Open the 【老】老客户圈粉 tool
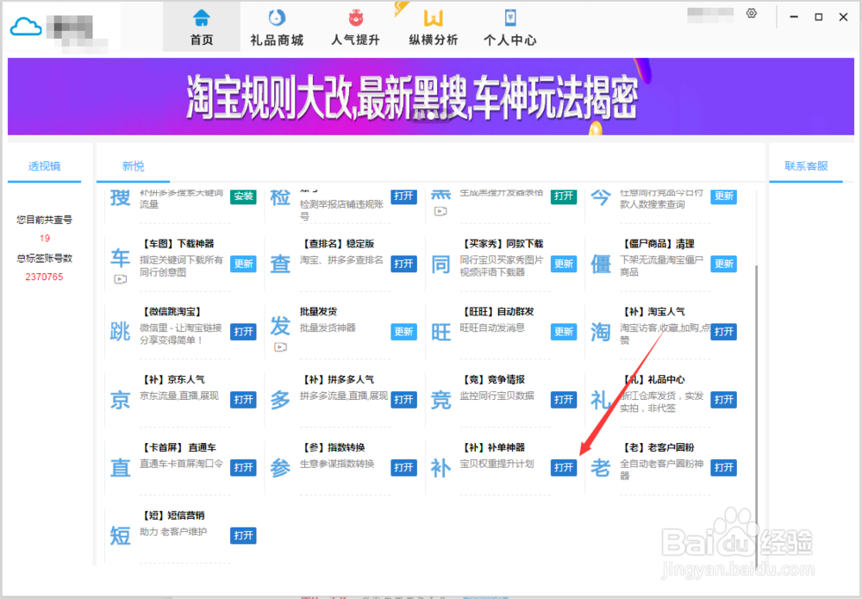 (723, 468)
